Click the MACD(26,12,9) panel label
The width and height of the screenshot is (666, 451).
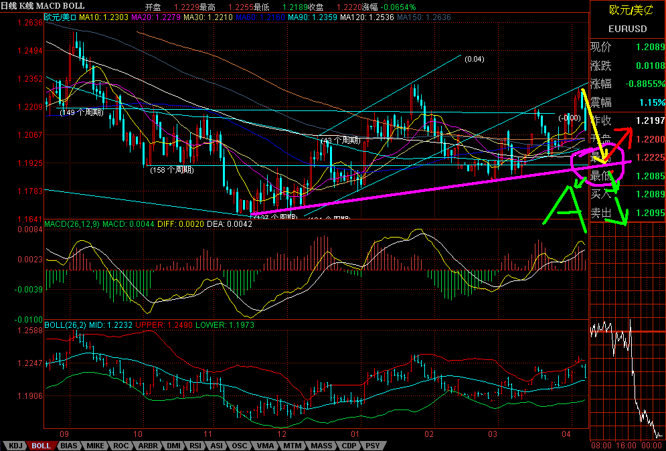pos(72,223)
